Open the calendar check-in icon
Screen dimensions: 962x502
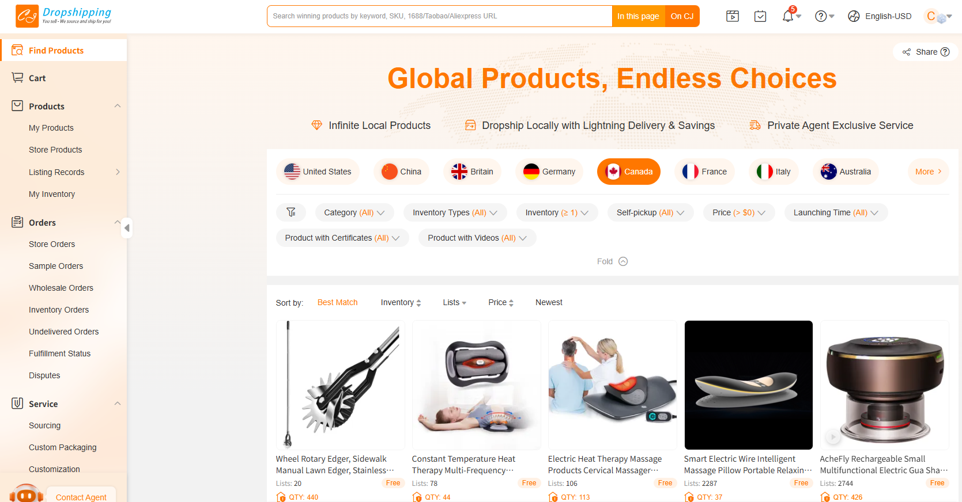(x=760, y=16)
